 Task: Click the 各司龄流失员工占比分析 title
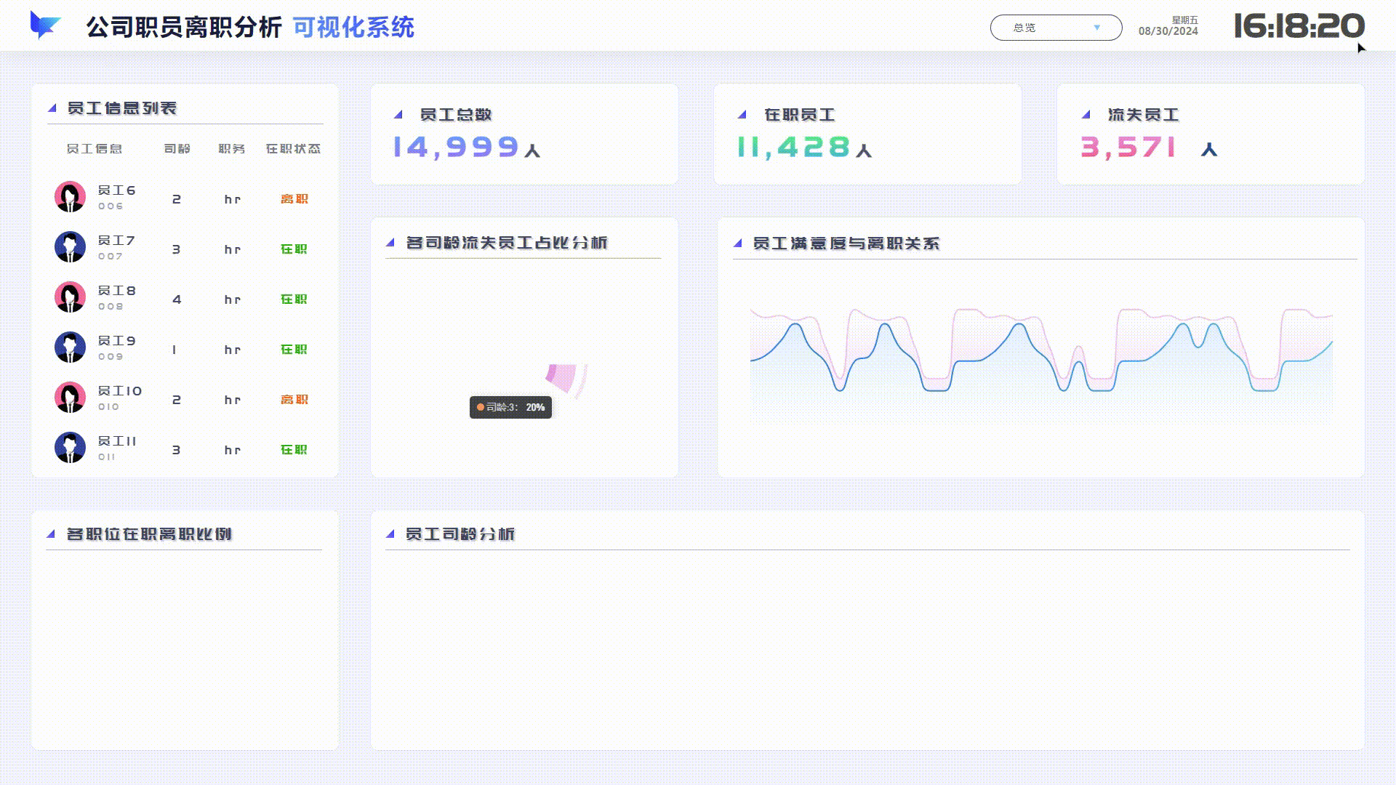(507, 243)
